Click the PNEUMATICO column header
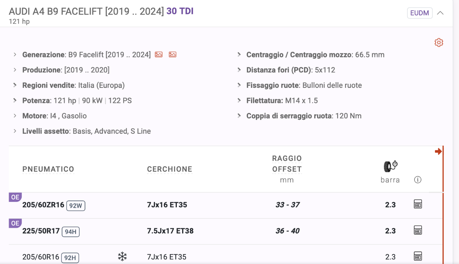This screenshot has height=264, width=459. click(48, 169)
